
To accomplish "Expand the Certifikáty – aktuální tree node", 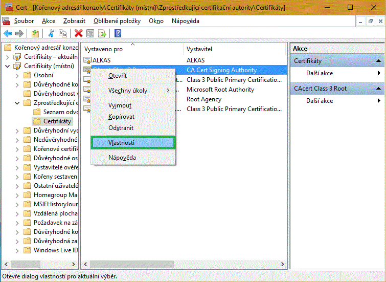I will (7, 57).
